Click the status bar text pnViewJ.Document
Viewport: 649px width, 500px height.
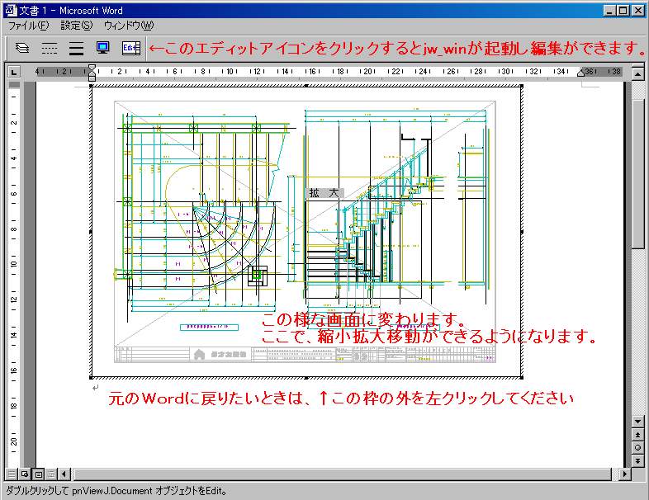[x=112, y=491]
